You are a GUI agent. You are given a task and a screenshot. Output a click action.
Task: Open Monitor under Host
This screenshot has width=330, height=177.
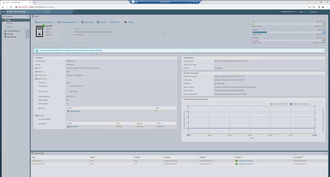pos(10,26)
